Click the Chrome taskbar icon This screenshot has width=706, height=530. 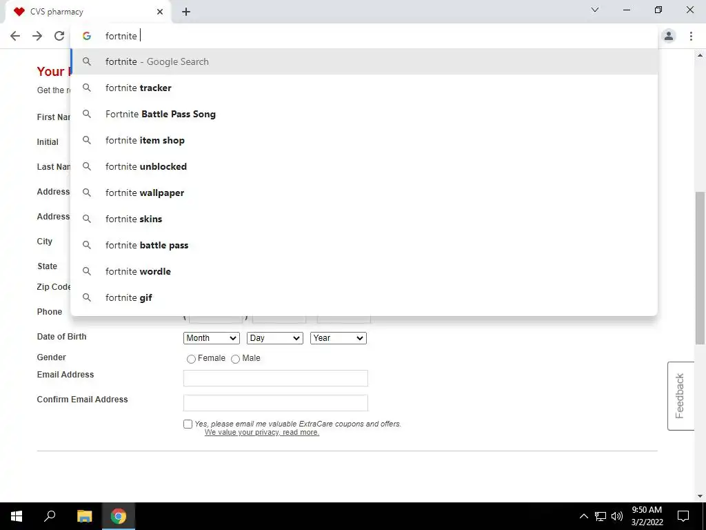(x=119, y=516)
